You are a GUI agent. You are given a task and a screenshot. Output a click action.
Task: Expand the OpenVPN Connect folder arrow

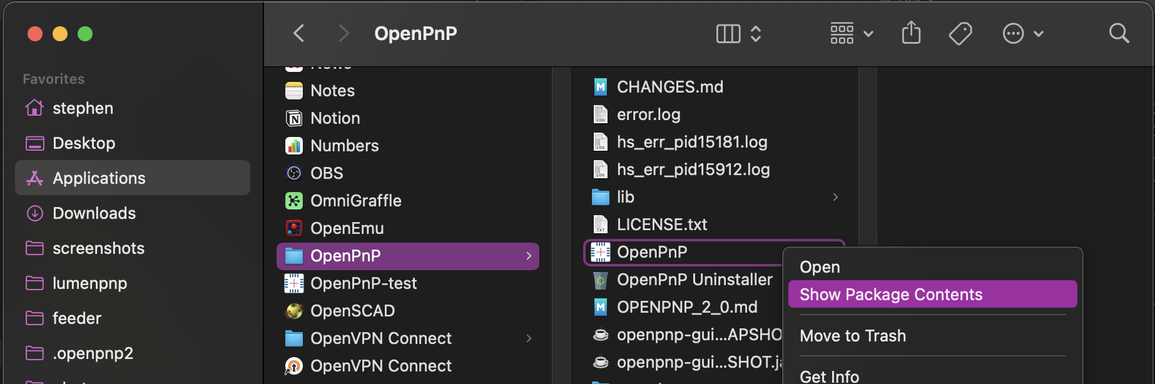point(529,338)
